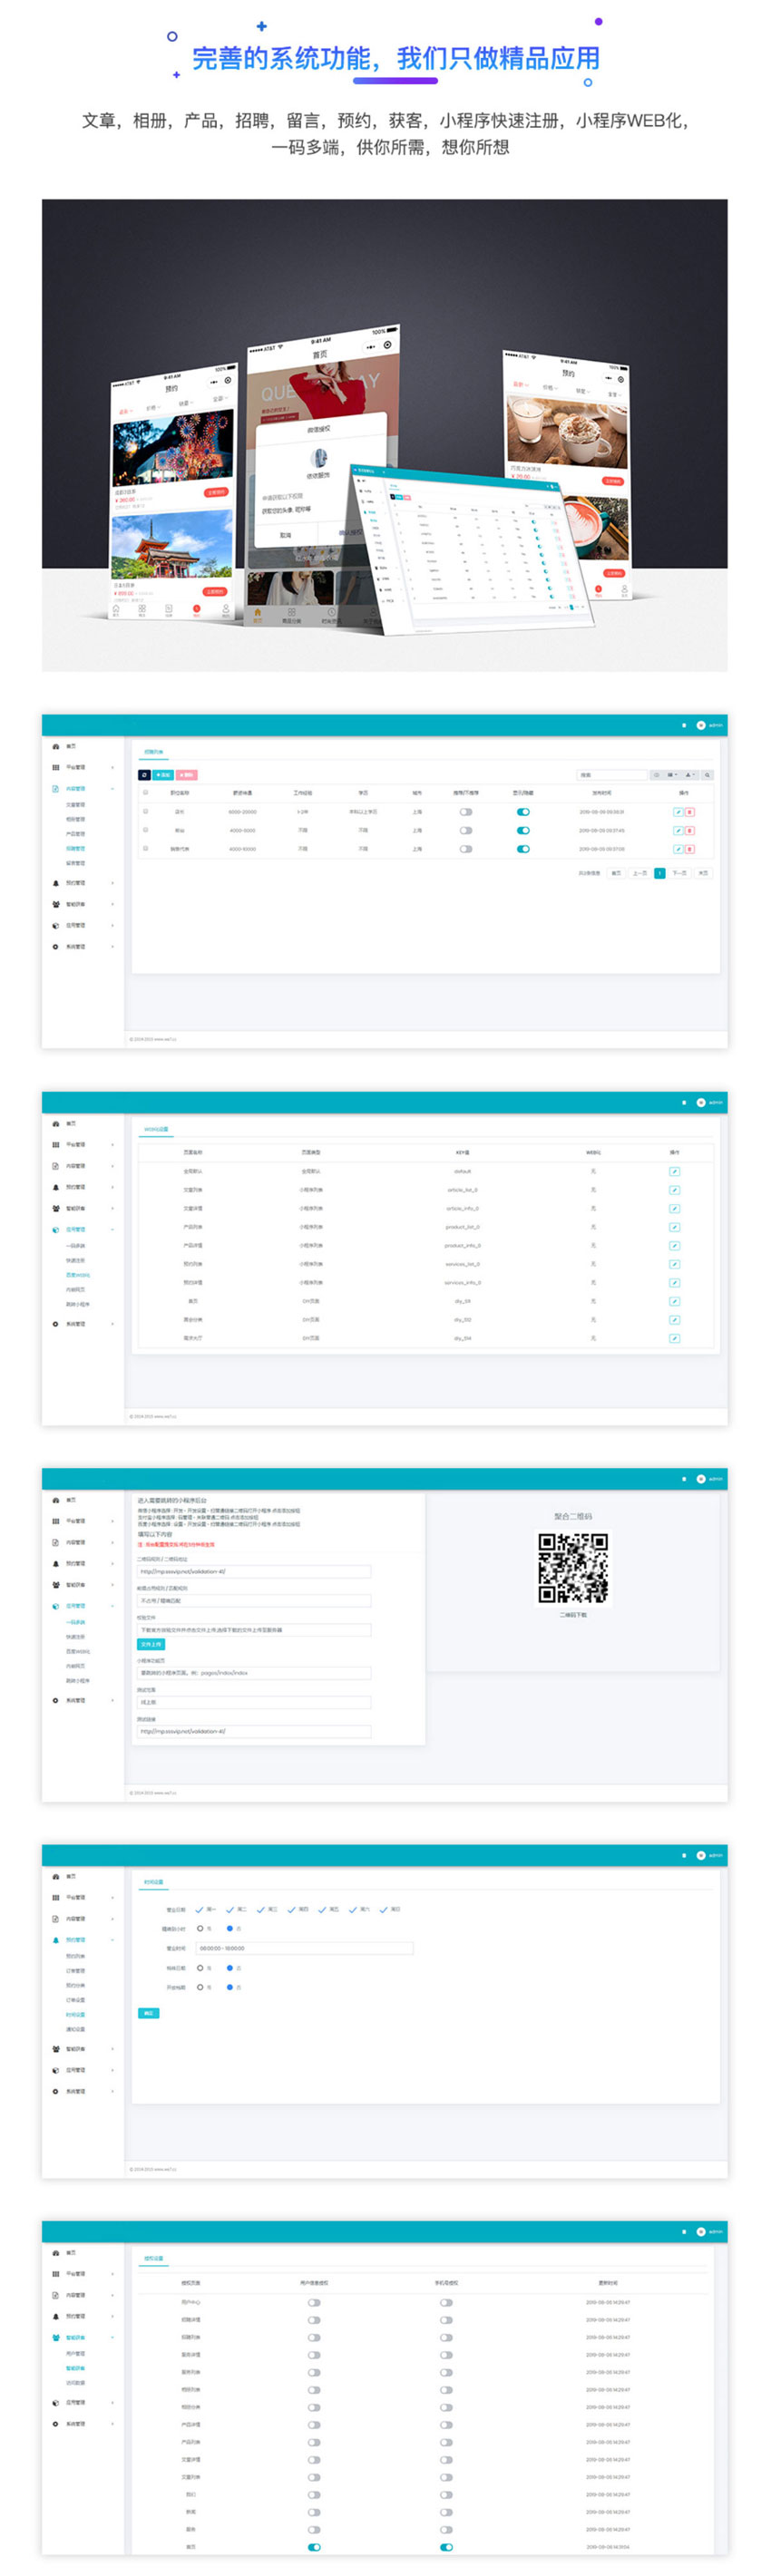The image size is (771, 2576).
Task: Toggle the first row's 显示/隐藏 switch in the recruitment list
Action: point(523,812)
